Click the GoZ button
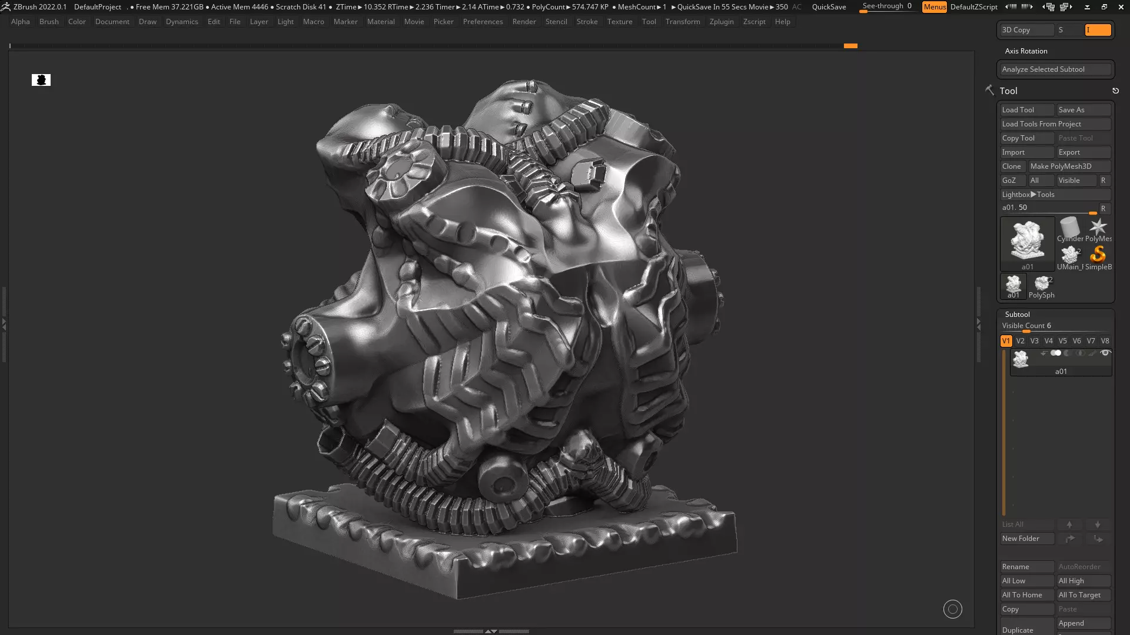The height and width of the screenshot is (635, 1130). tap(1013, 181)
